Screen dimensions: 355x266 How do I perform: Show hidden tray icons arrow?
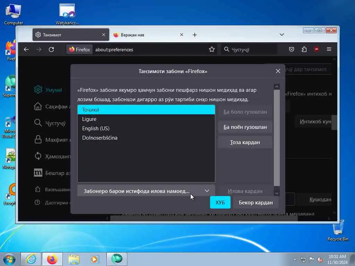(295, 259)
